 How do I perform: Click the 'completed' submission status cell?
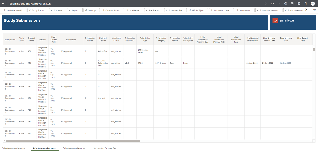click(116, 63)
